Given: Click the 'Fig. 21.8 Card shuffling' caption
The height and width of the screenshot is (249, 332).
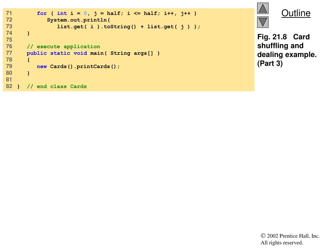Looking at the screenshot, I should tap(287, 50).
